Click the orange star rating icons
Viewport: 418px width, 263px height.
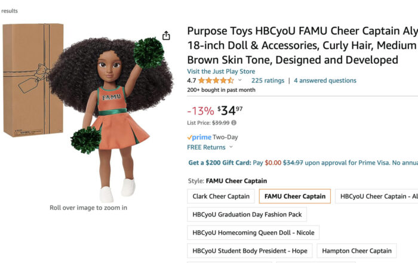[216, 81]
